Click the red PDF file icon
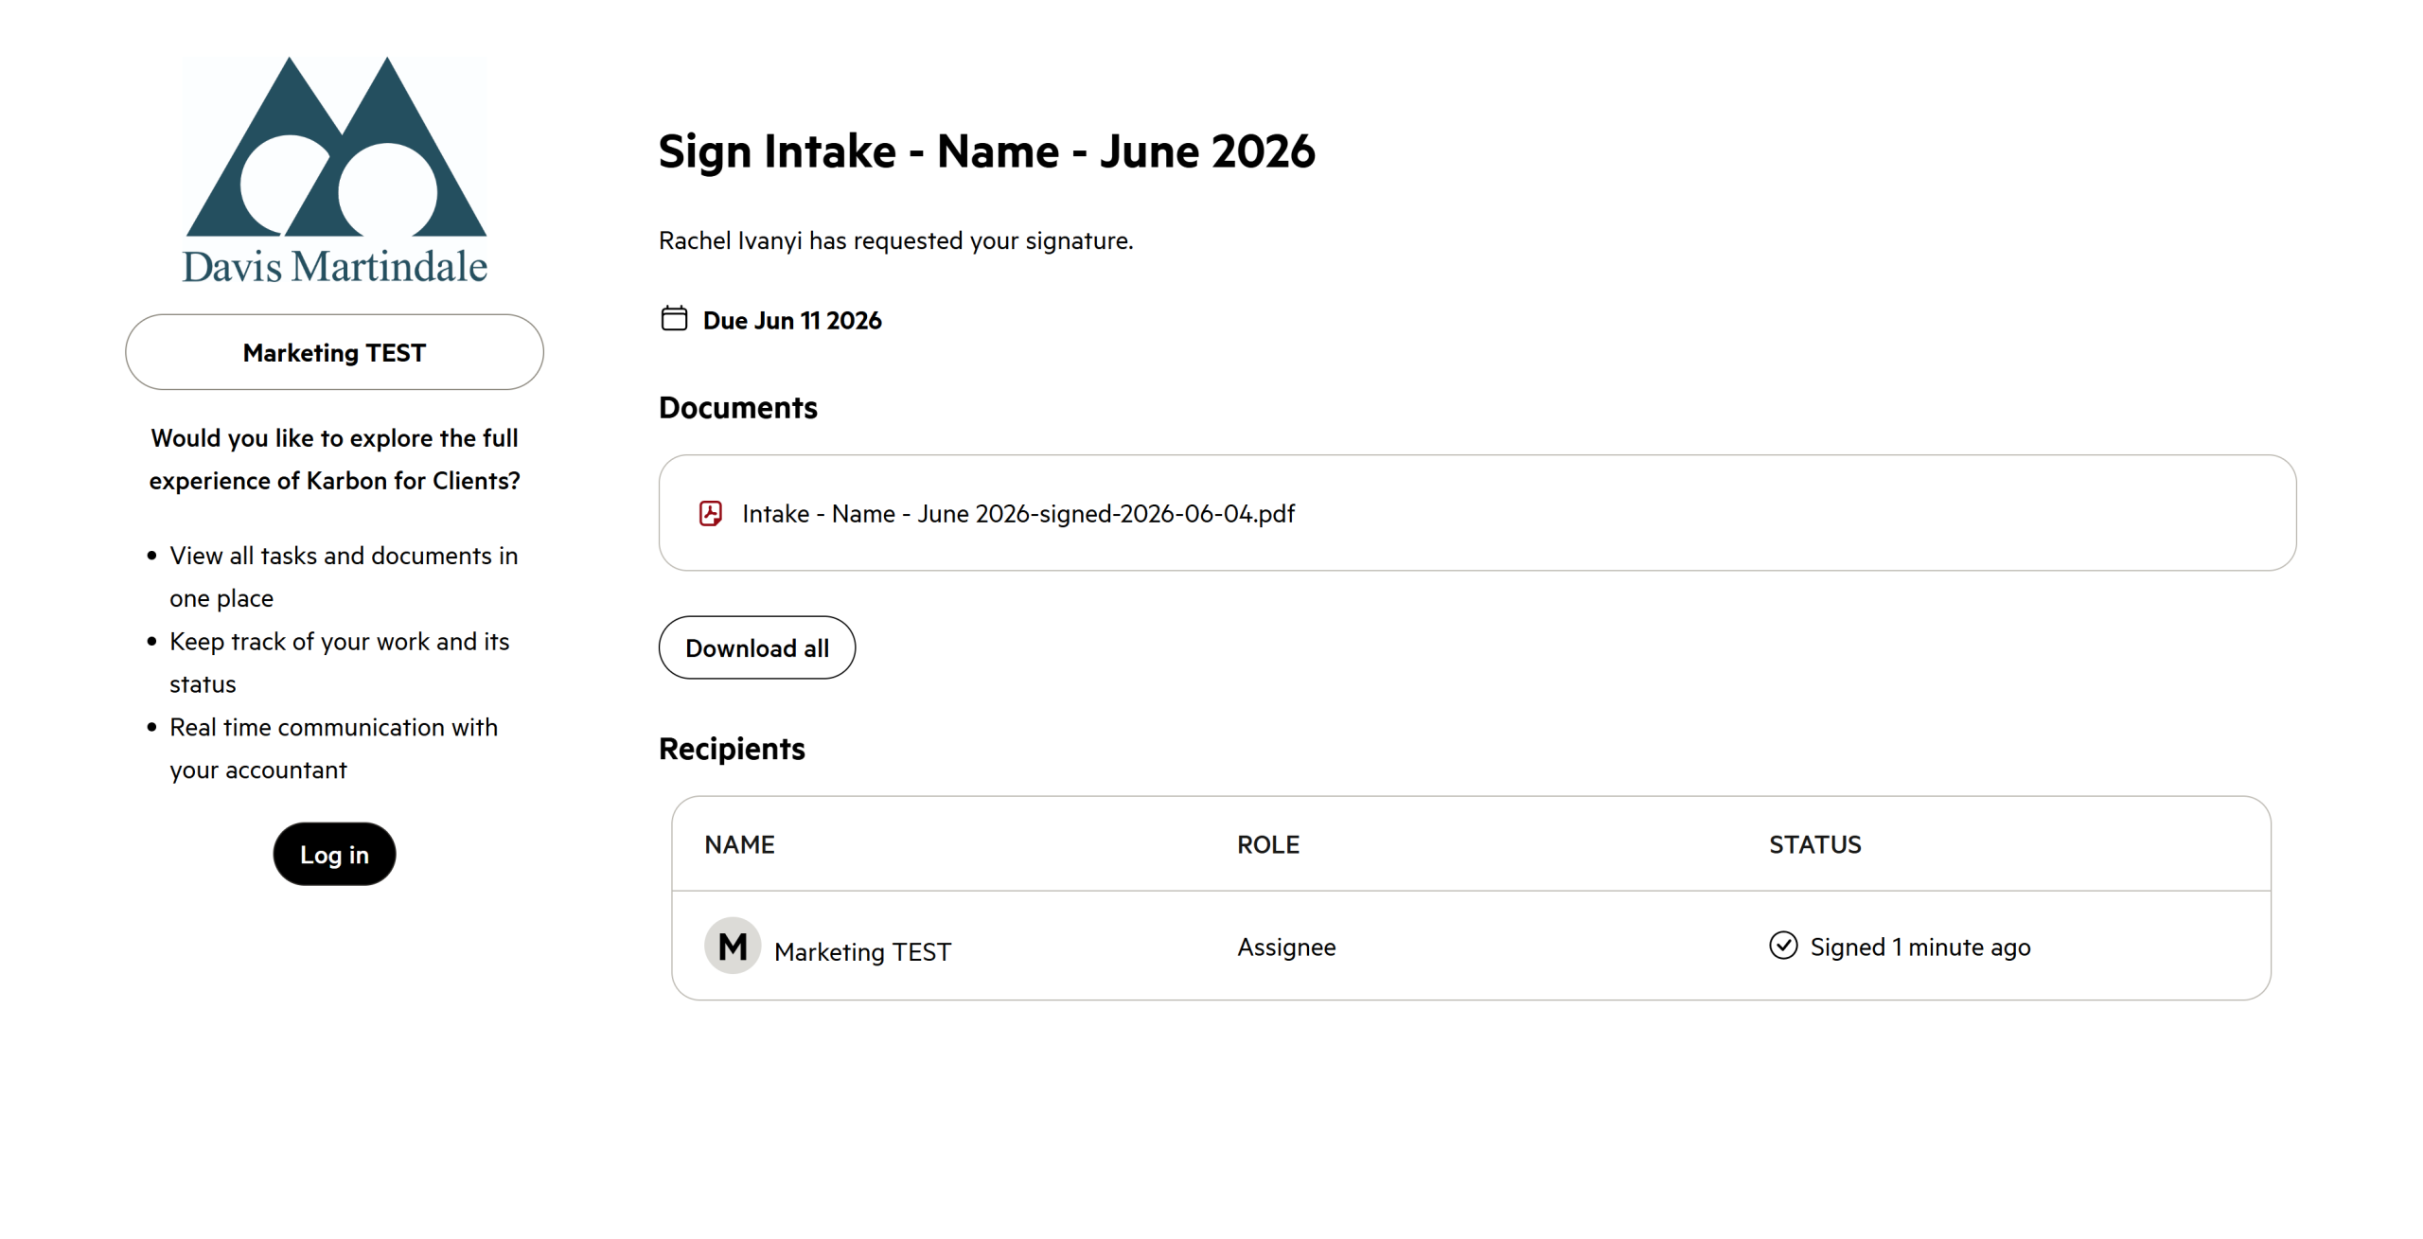The image size is (2423, 1239). 711,513
